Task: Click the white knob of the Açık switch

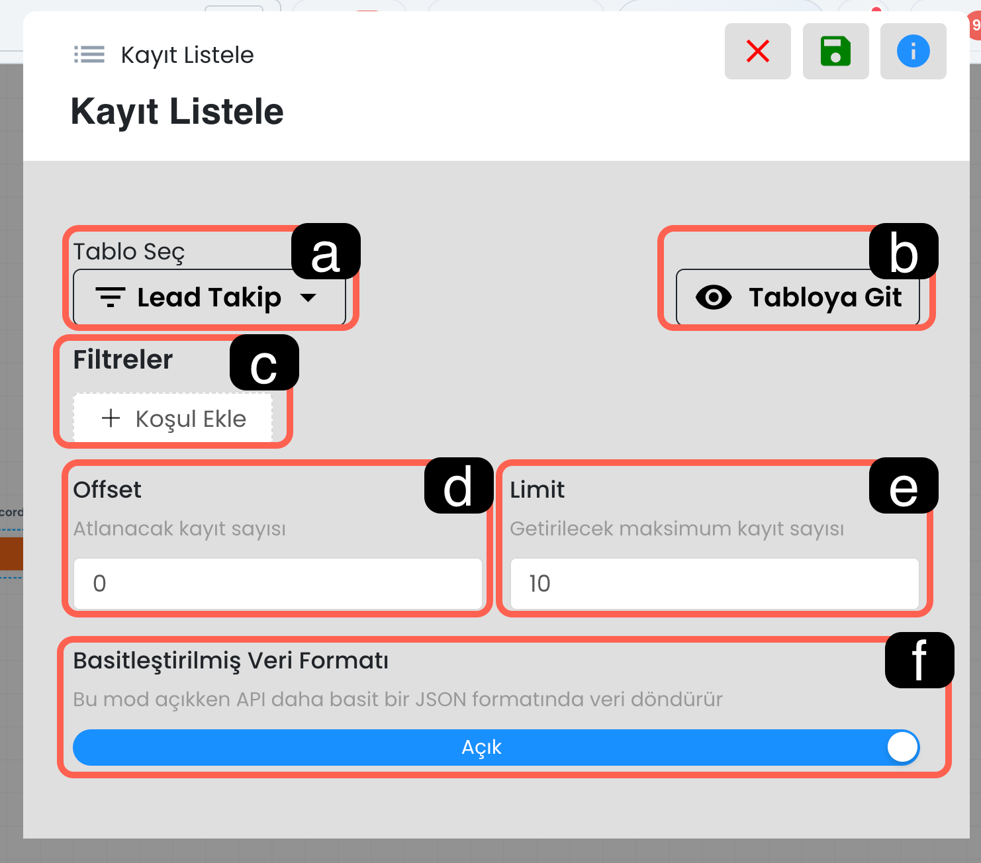Action: coord(902,747)
